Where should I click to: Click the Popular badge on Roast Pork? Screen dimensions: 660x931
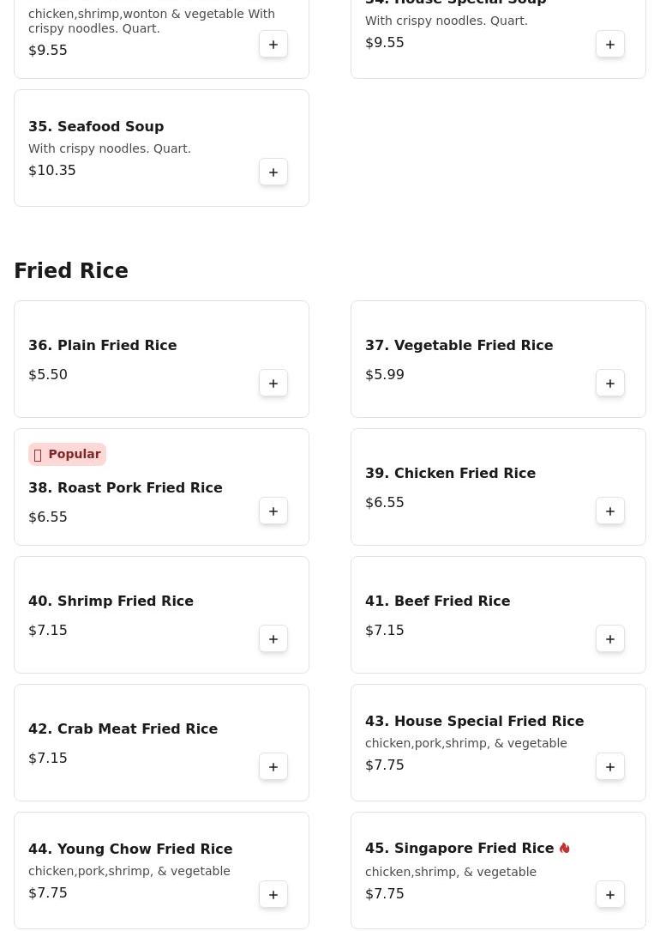(x=67, y=454)
